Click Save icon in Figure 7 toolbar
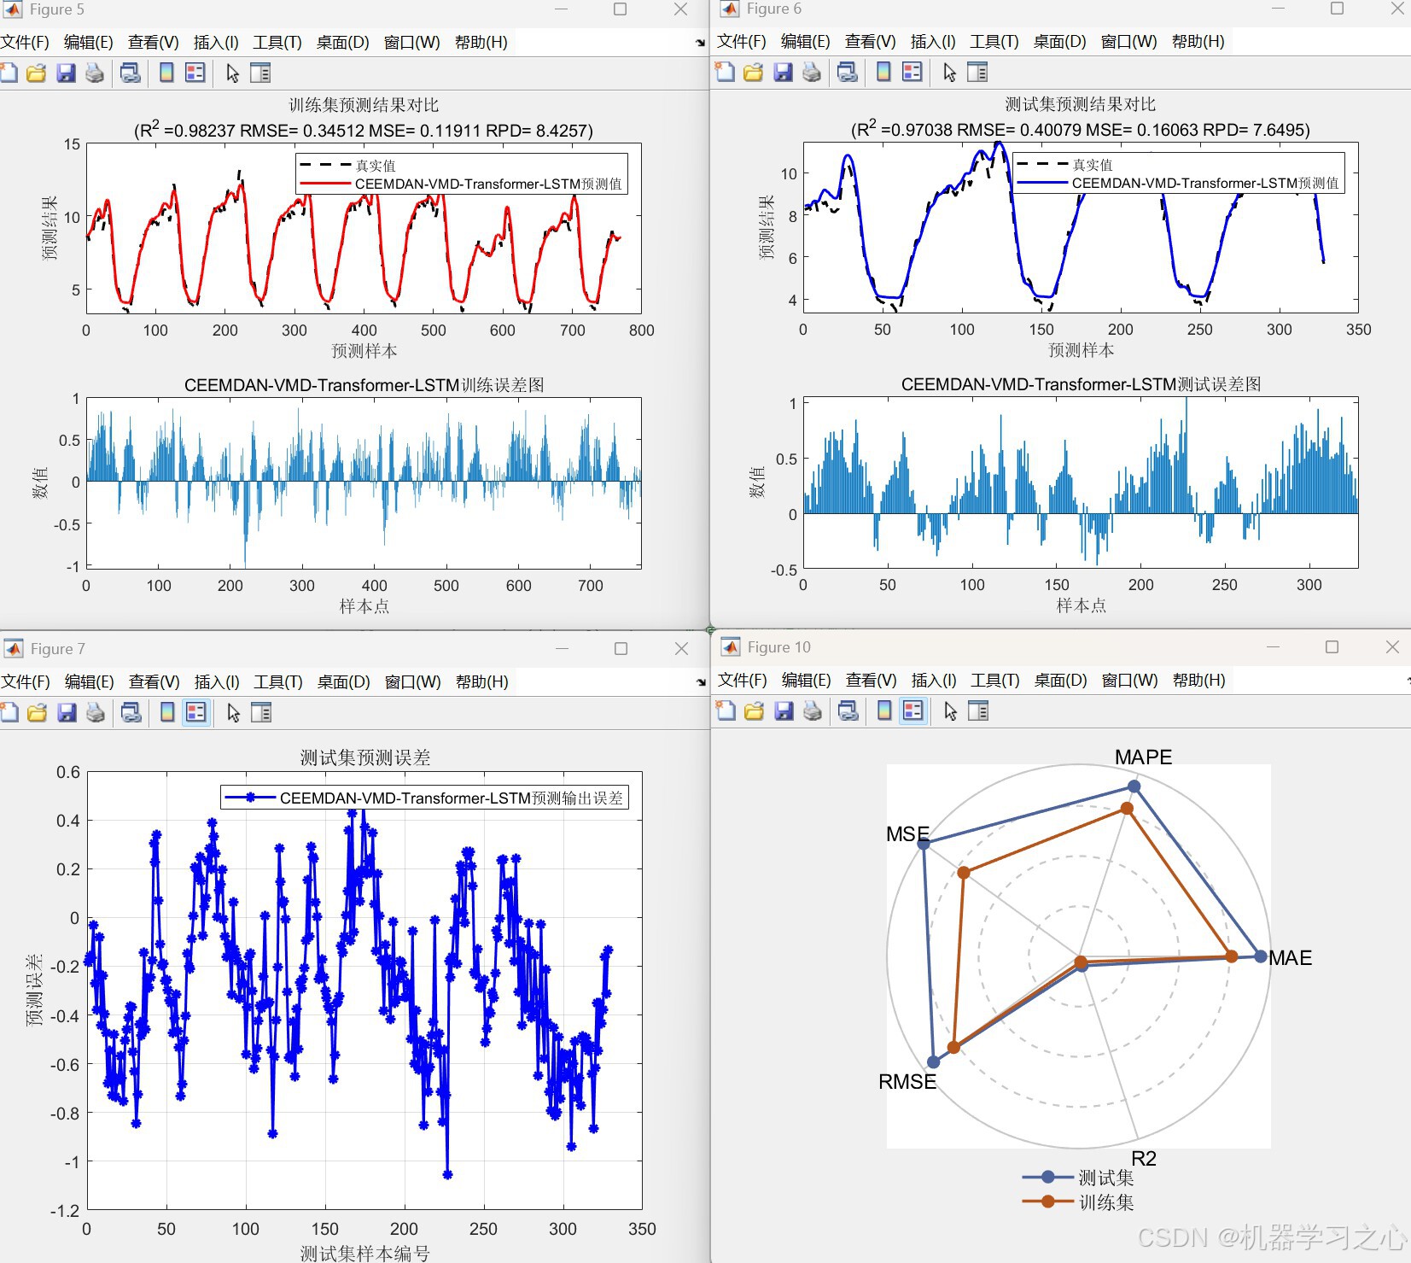This screenshot has width=1411, height=1263. [67, 712]
